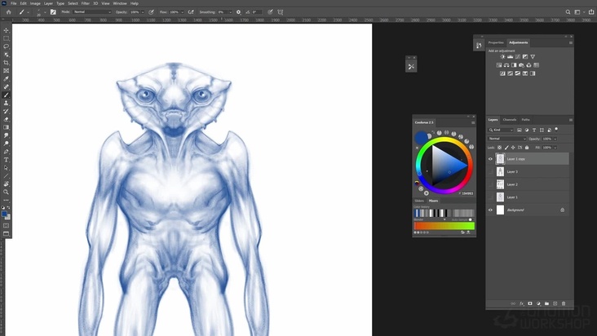Toggle Auto Sample in Coolorus
This screenshot has width=597, height=336.
tap(471, 219)
